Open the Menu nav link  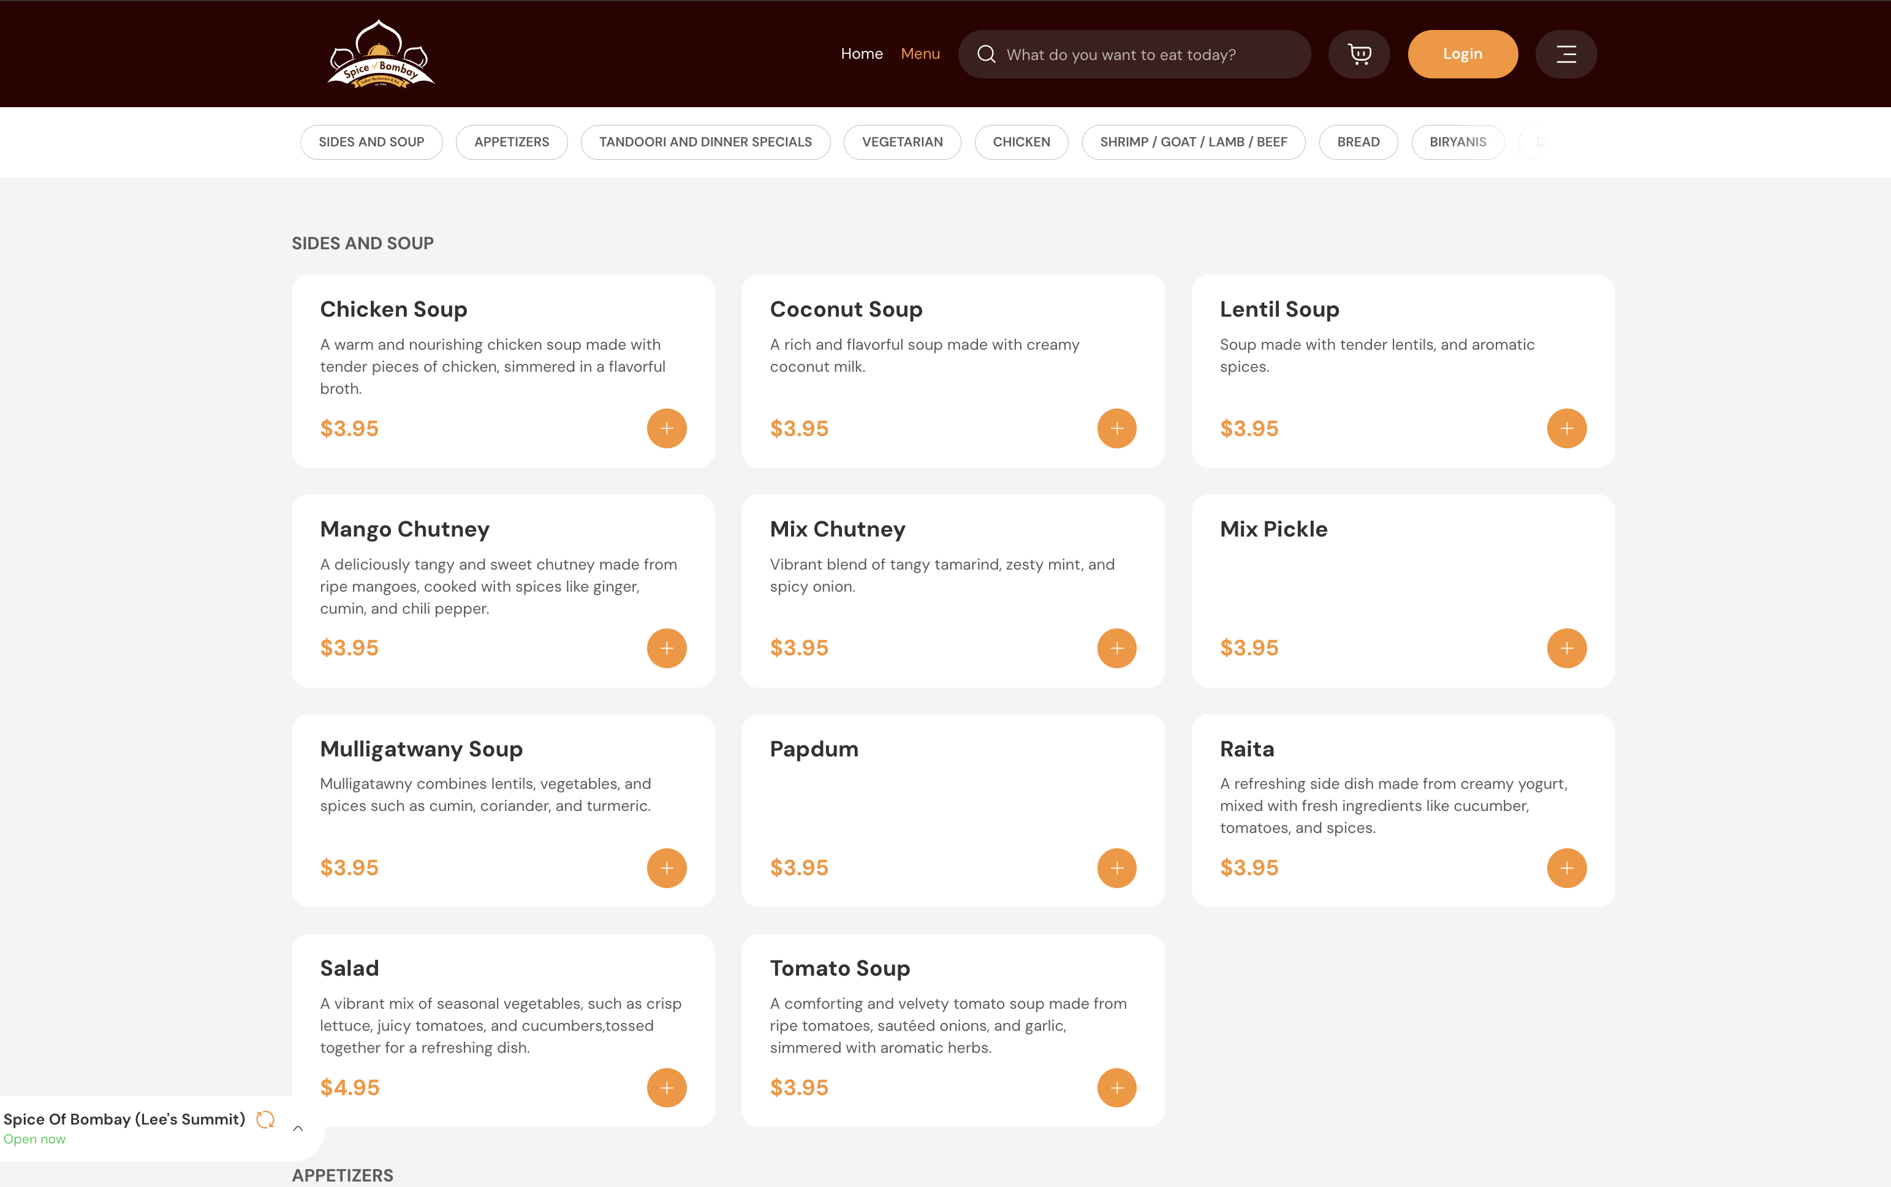920,54
